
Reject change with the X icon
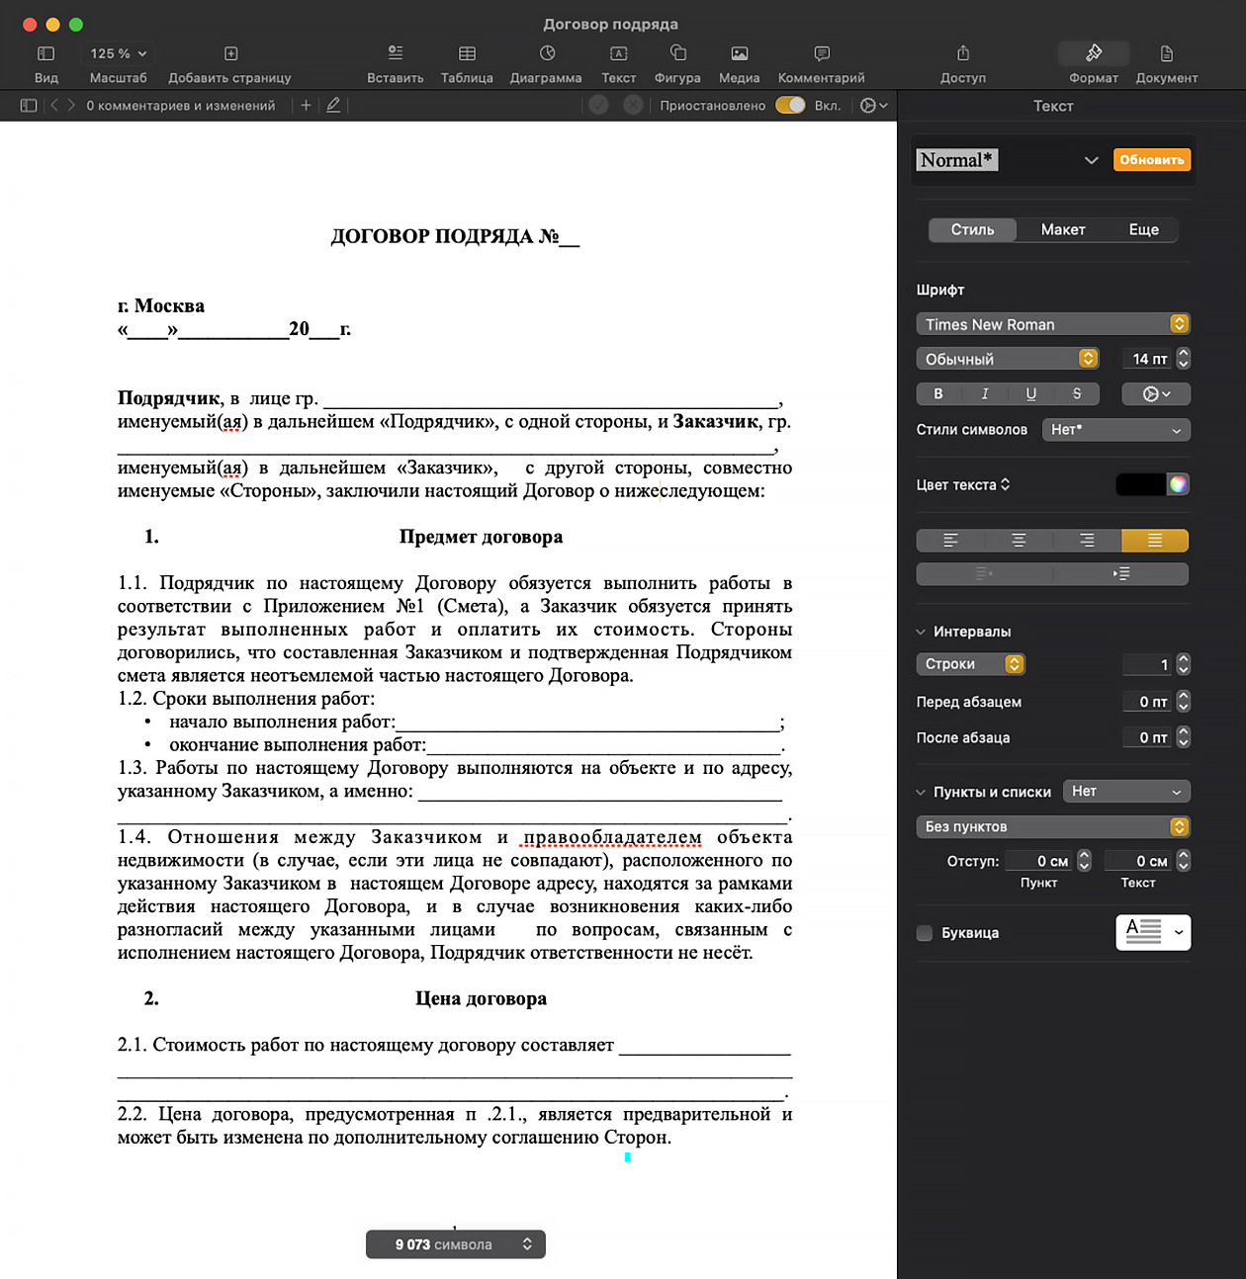pos(634,105)
